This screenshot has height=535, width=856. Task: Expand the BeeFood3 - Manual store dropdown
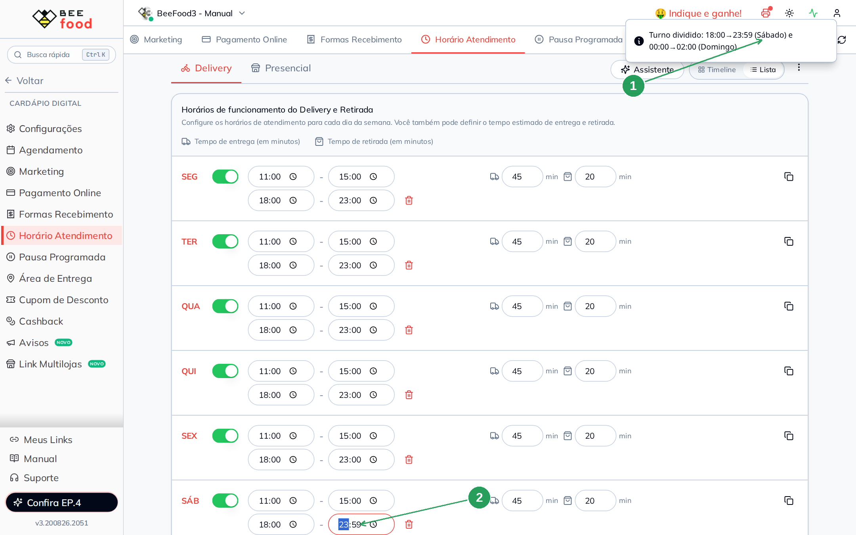pyautogui.click(x=192, y=13)
